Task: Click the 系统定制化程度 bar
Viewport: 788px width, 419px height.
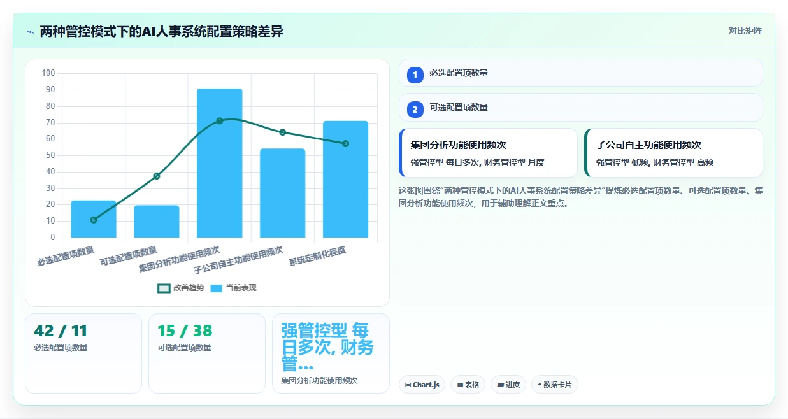Action: click(x=346, y=180)
